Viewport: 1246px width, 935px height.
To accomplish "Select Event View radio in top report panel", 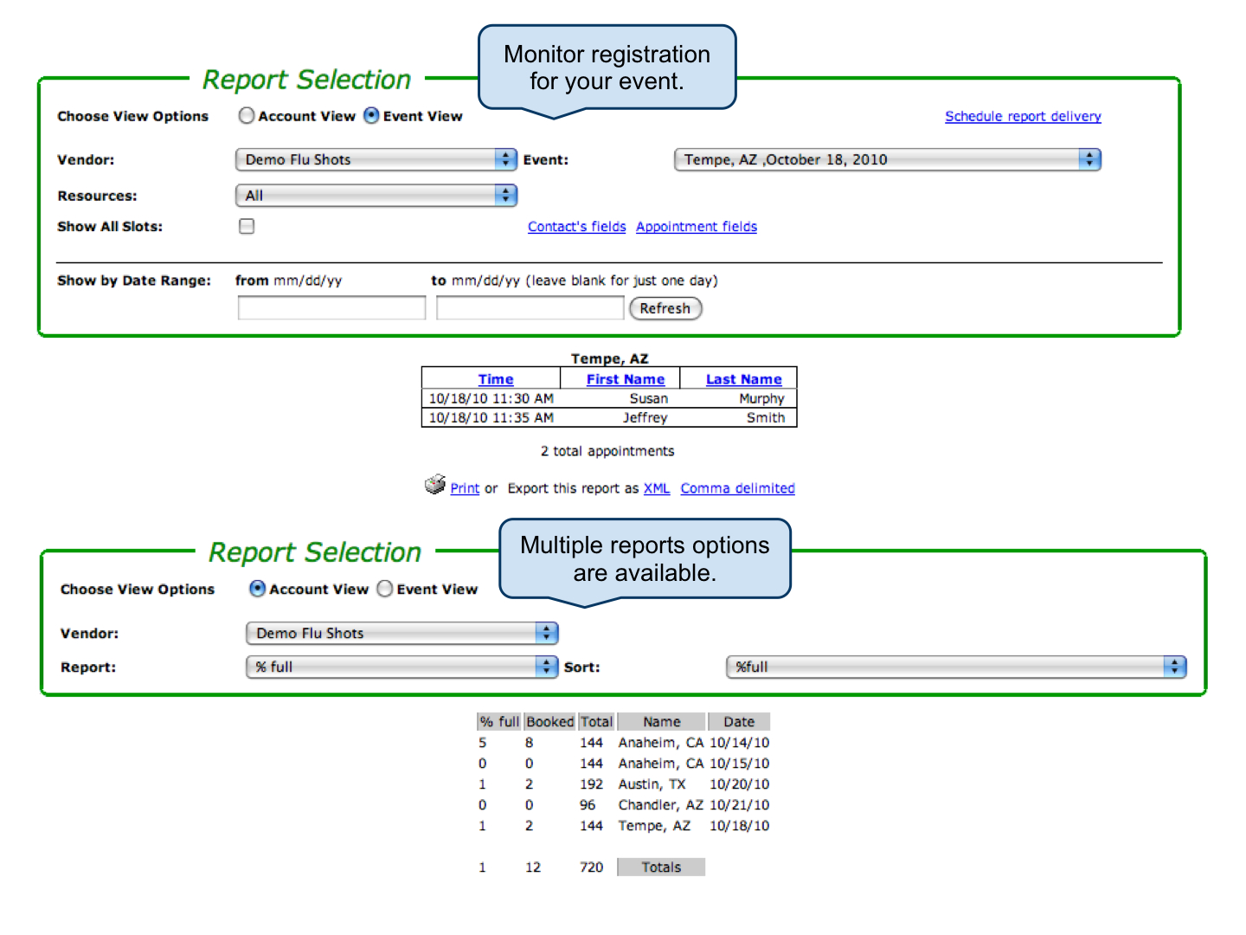I will pyautogui.click(x=371, y=116).
